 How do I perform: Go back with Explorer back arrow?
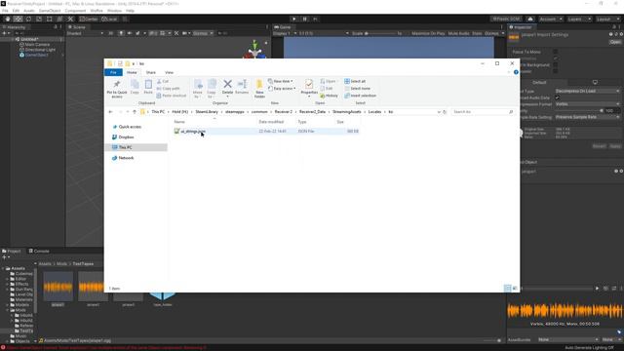[x=110, y=112]
